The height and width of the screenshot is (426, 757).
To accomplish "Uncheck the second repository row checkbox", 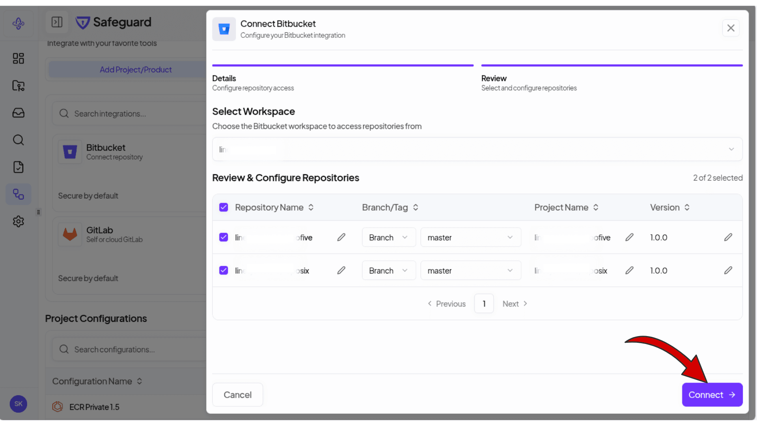I will (x=224, y=270).
